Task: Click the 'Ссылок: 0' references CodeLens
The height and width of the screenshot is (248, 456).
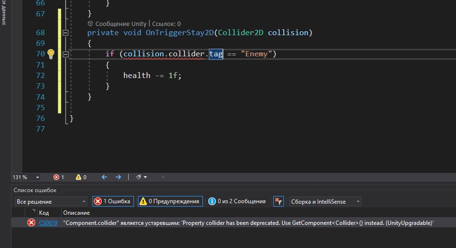Action: [x=166, y=24]
